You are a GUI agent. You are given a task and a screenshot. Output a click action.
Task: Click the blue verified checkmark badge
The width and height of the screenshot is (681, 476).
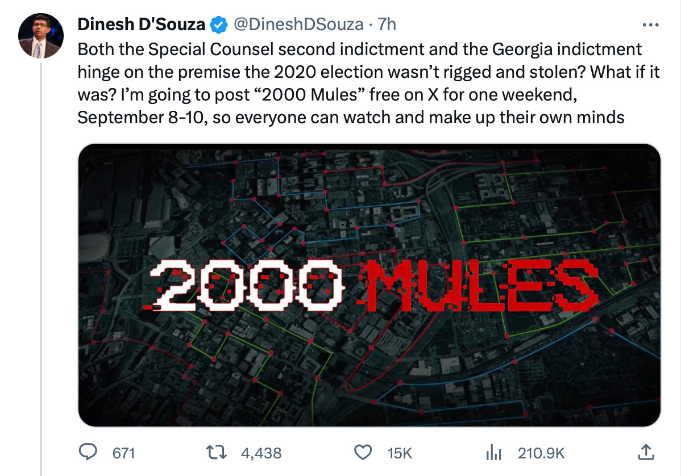pos(219,24)
